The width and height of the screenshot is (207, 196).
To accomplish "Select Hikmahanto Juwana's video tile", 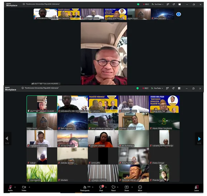I will click(42, 139).
